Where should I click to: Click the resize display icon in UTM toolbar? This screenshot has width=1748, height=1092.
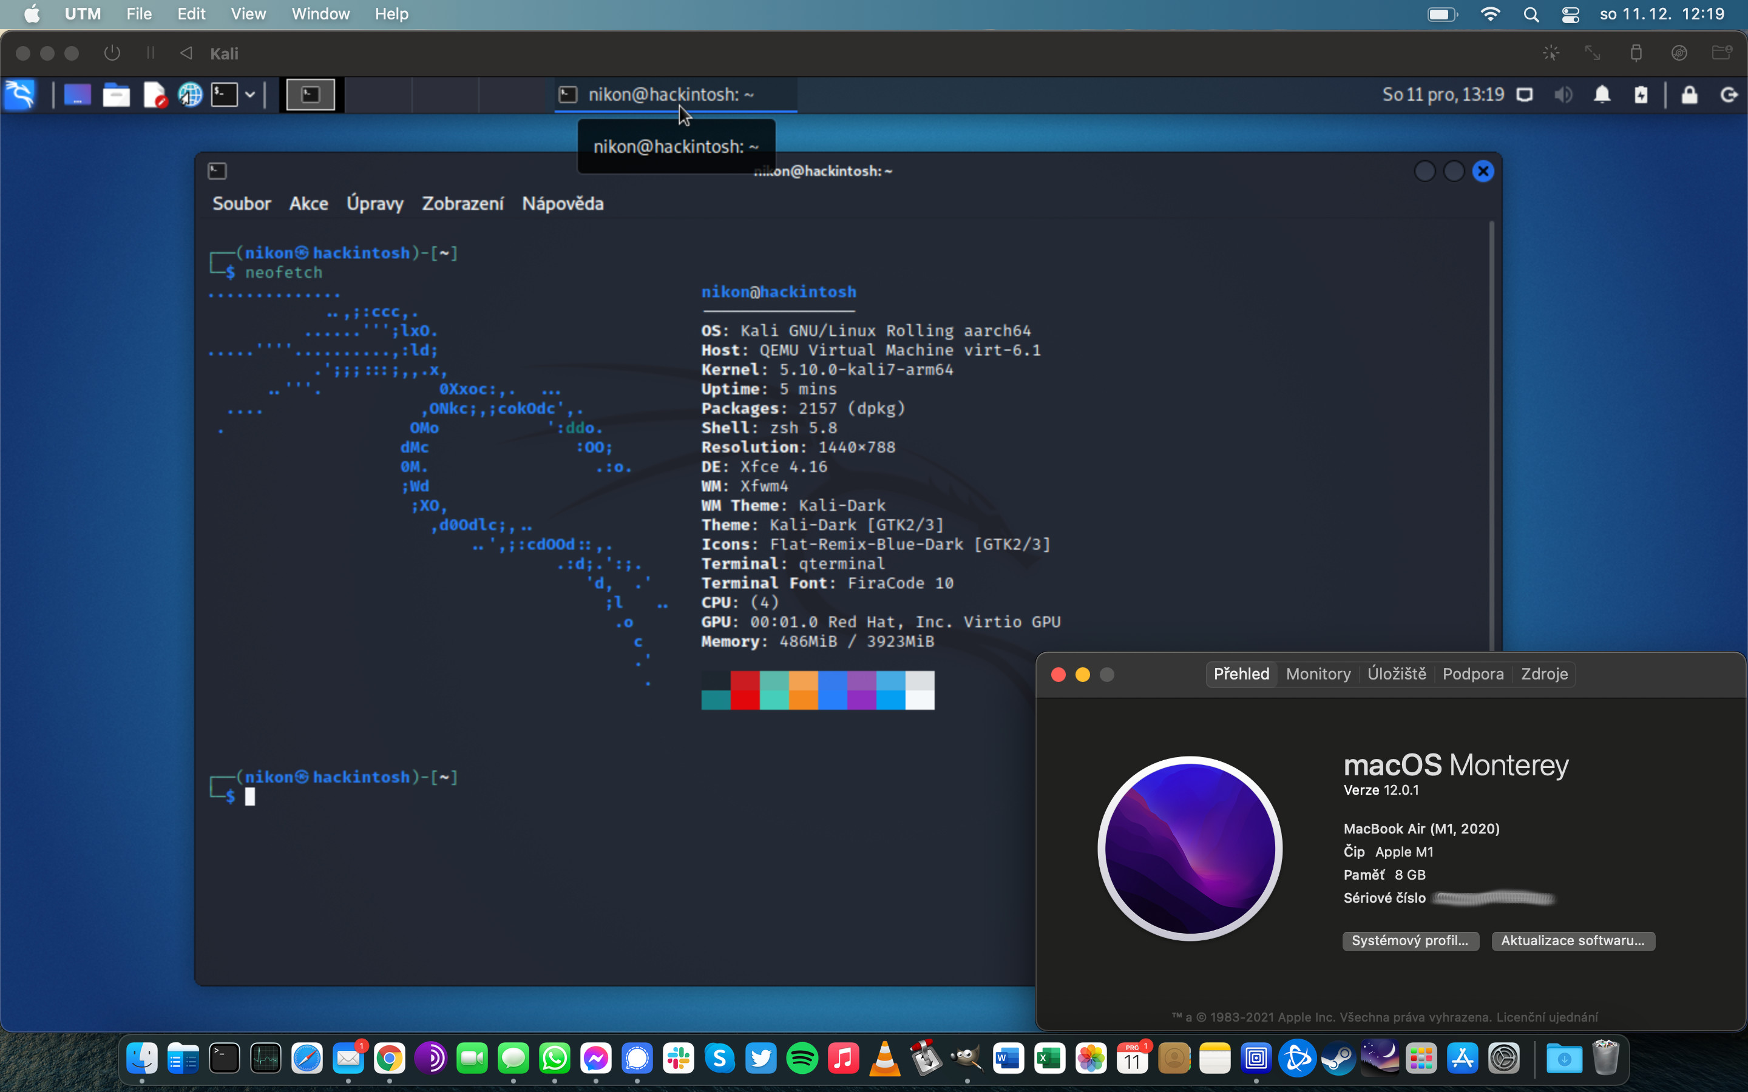pyautogui.click(x=1593, y=53)
